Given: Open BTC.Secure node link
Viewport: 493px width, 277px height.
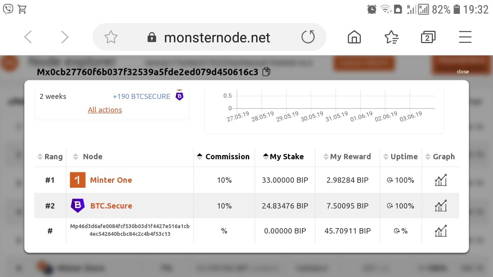Looking at the screenshot, I should pyautogui.click(x=111, y=206).
